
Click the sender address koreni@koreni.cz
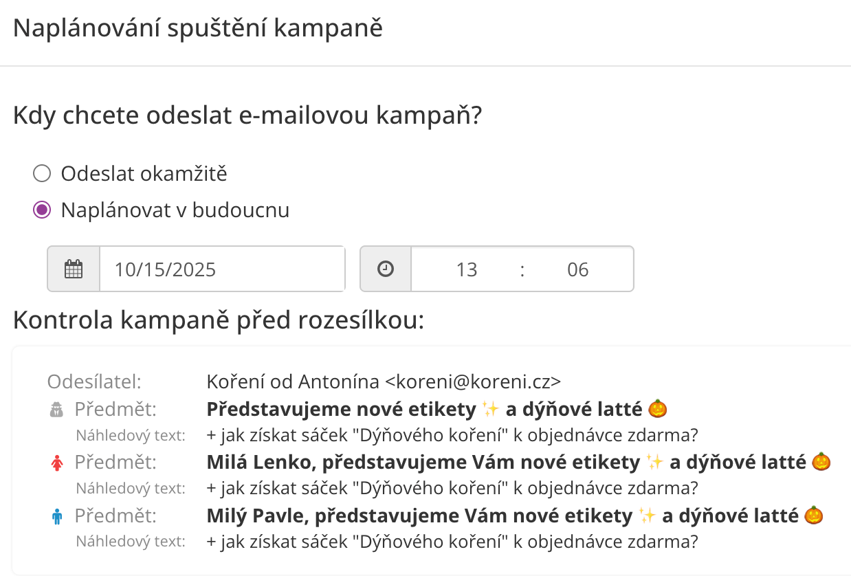pyautogui.click(x=473, y=381)
